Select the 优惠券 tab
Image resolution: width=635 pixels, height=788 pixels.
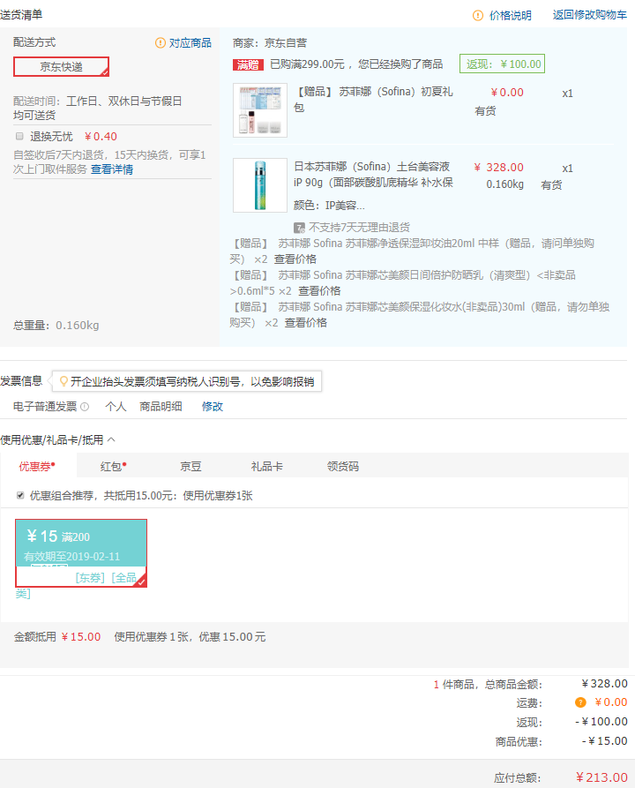[37, 467]
